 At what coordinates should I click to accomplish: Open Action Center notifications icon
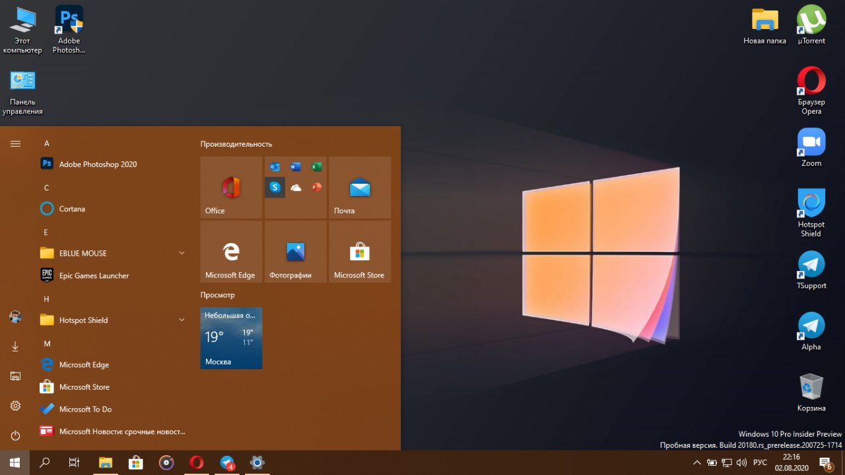pyautogui.click(x=827, y=463)
